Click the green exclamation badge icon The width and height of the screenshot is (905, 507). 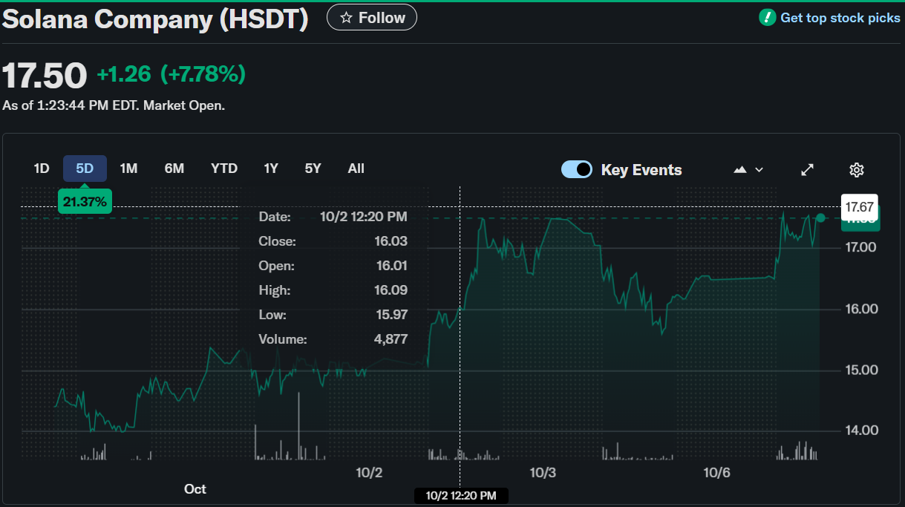tap(767, 18)
